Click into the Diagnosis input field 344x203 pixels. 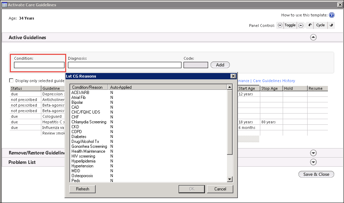(x=124, y=65)
